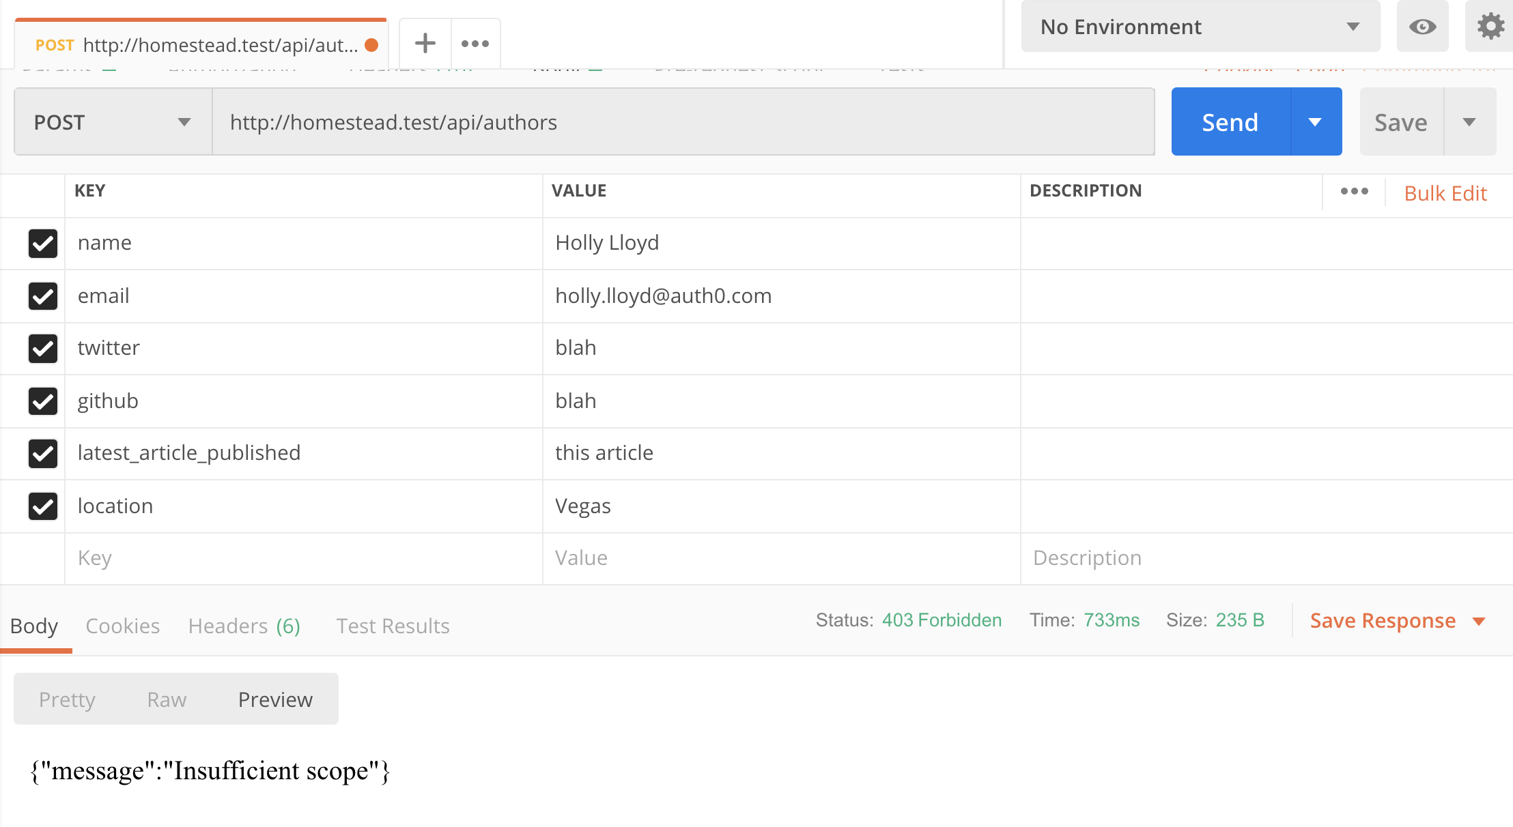Uncheck the name parameter checkbox
Viewport: 1513px width, 827px height.
[43, 244]
